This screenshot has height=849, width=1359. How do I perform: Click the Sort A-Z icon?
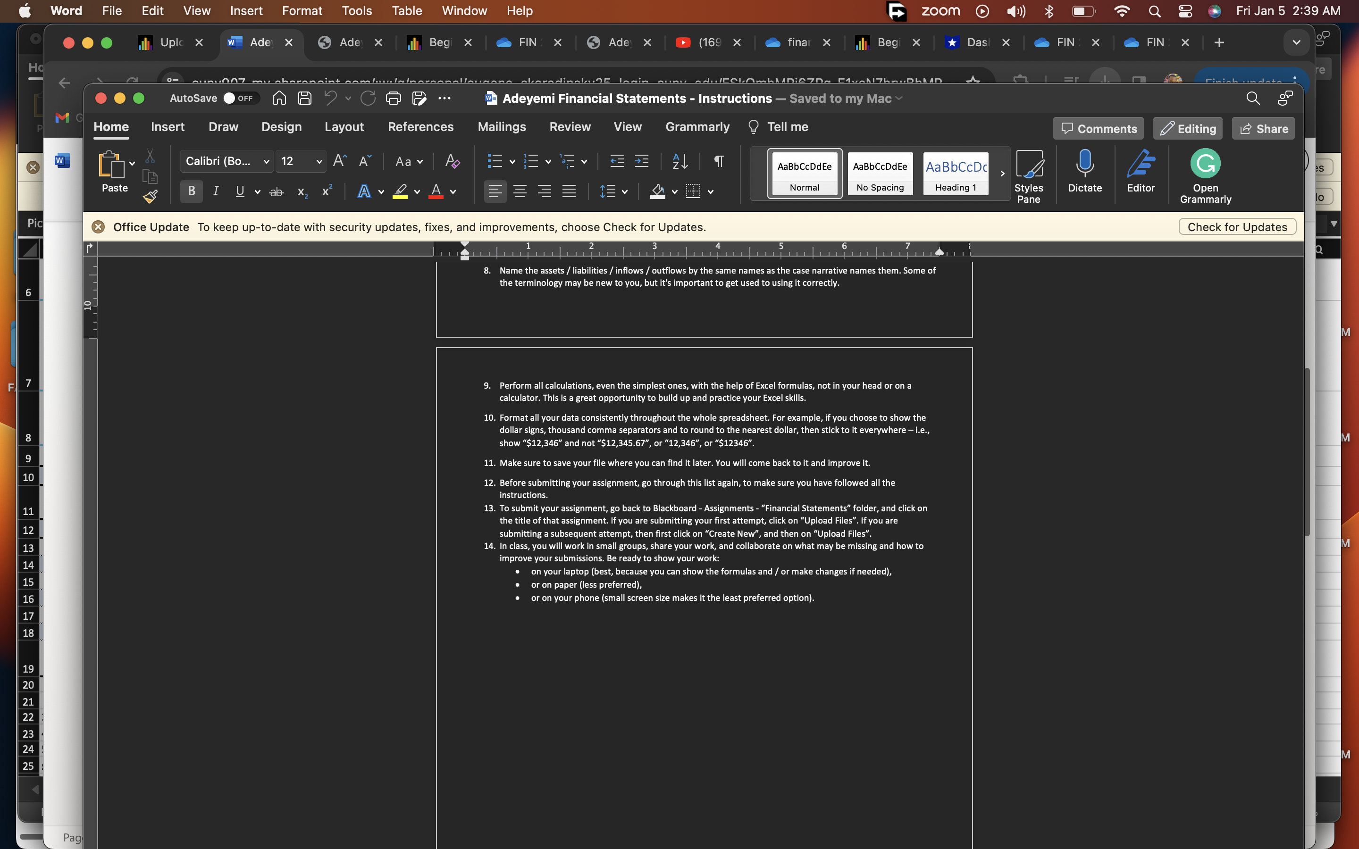pyautogui.click(x=679, y=161)
